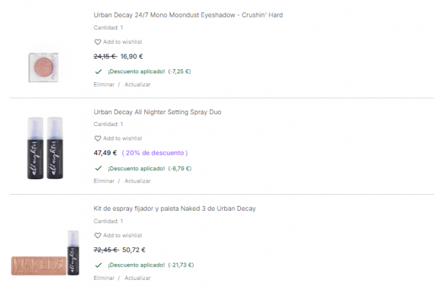The height and width of the screenshot is (290, 434).
Task: Open Urban Decay 24/7 Mono Moondust Eyeshadow title
Action: click(x=188, y=15)
